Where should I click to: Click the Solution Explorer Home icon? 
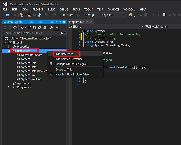pos(15,28)
